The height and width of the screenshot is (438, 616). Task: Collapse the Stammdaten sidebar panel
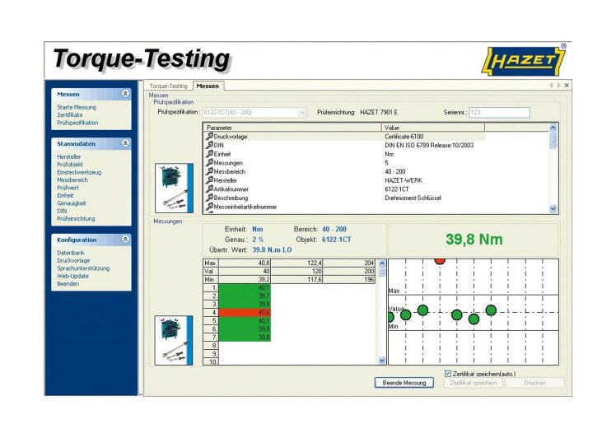click(125, 142)
